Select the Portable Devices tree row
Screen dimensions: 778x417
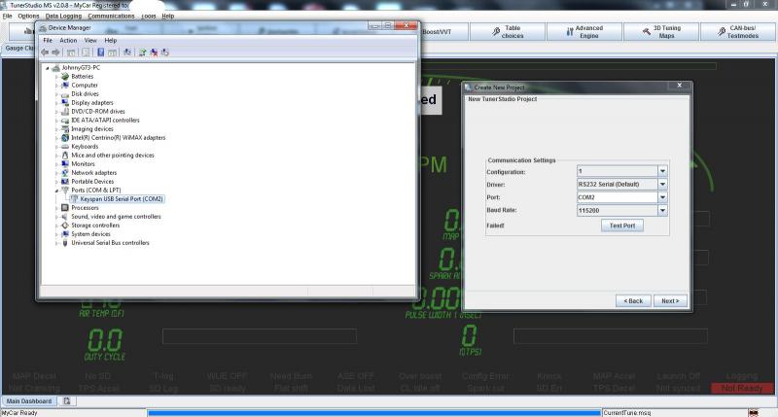(92, 182)
